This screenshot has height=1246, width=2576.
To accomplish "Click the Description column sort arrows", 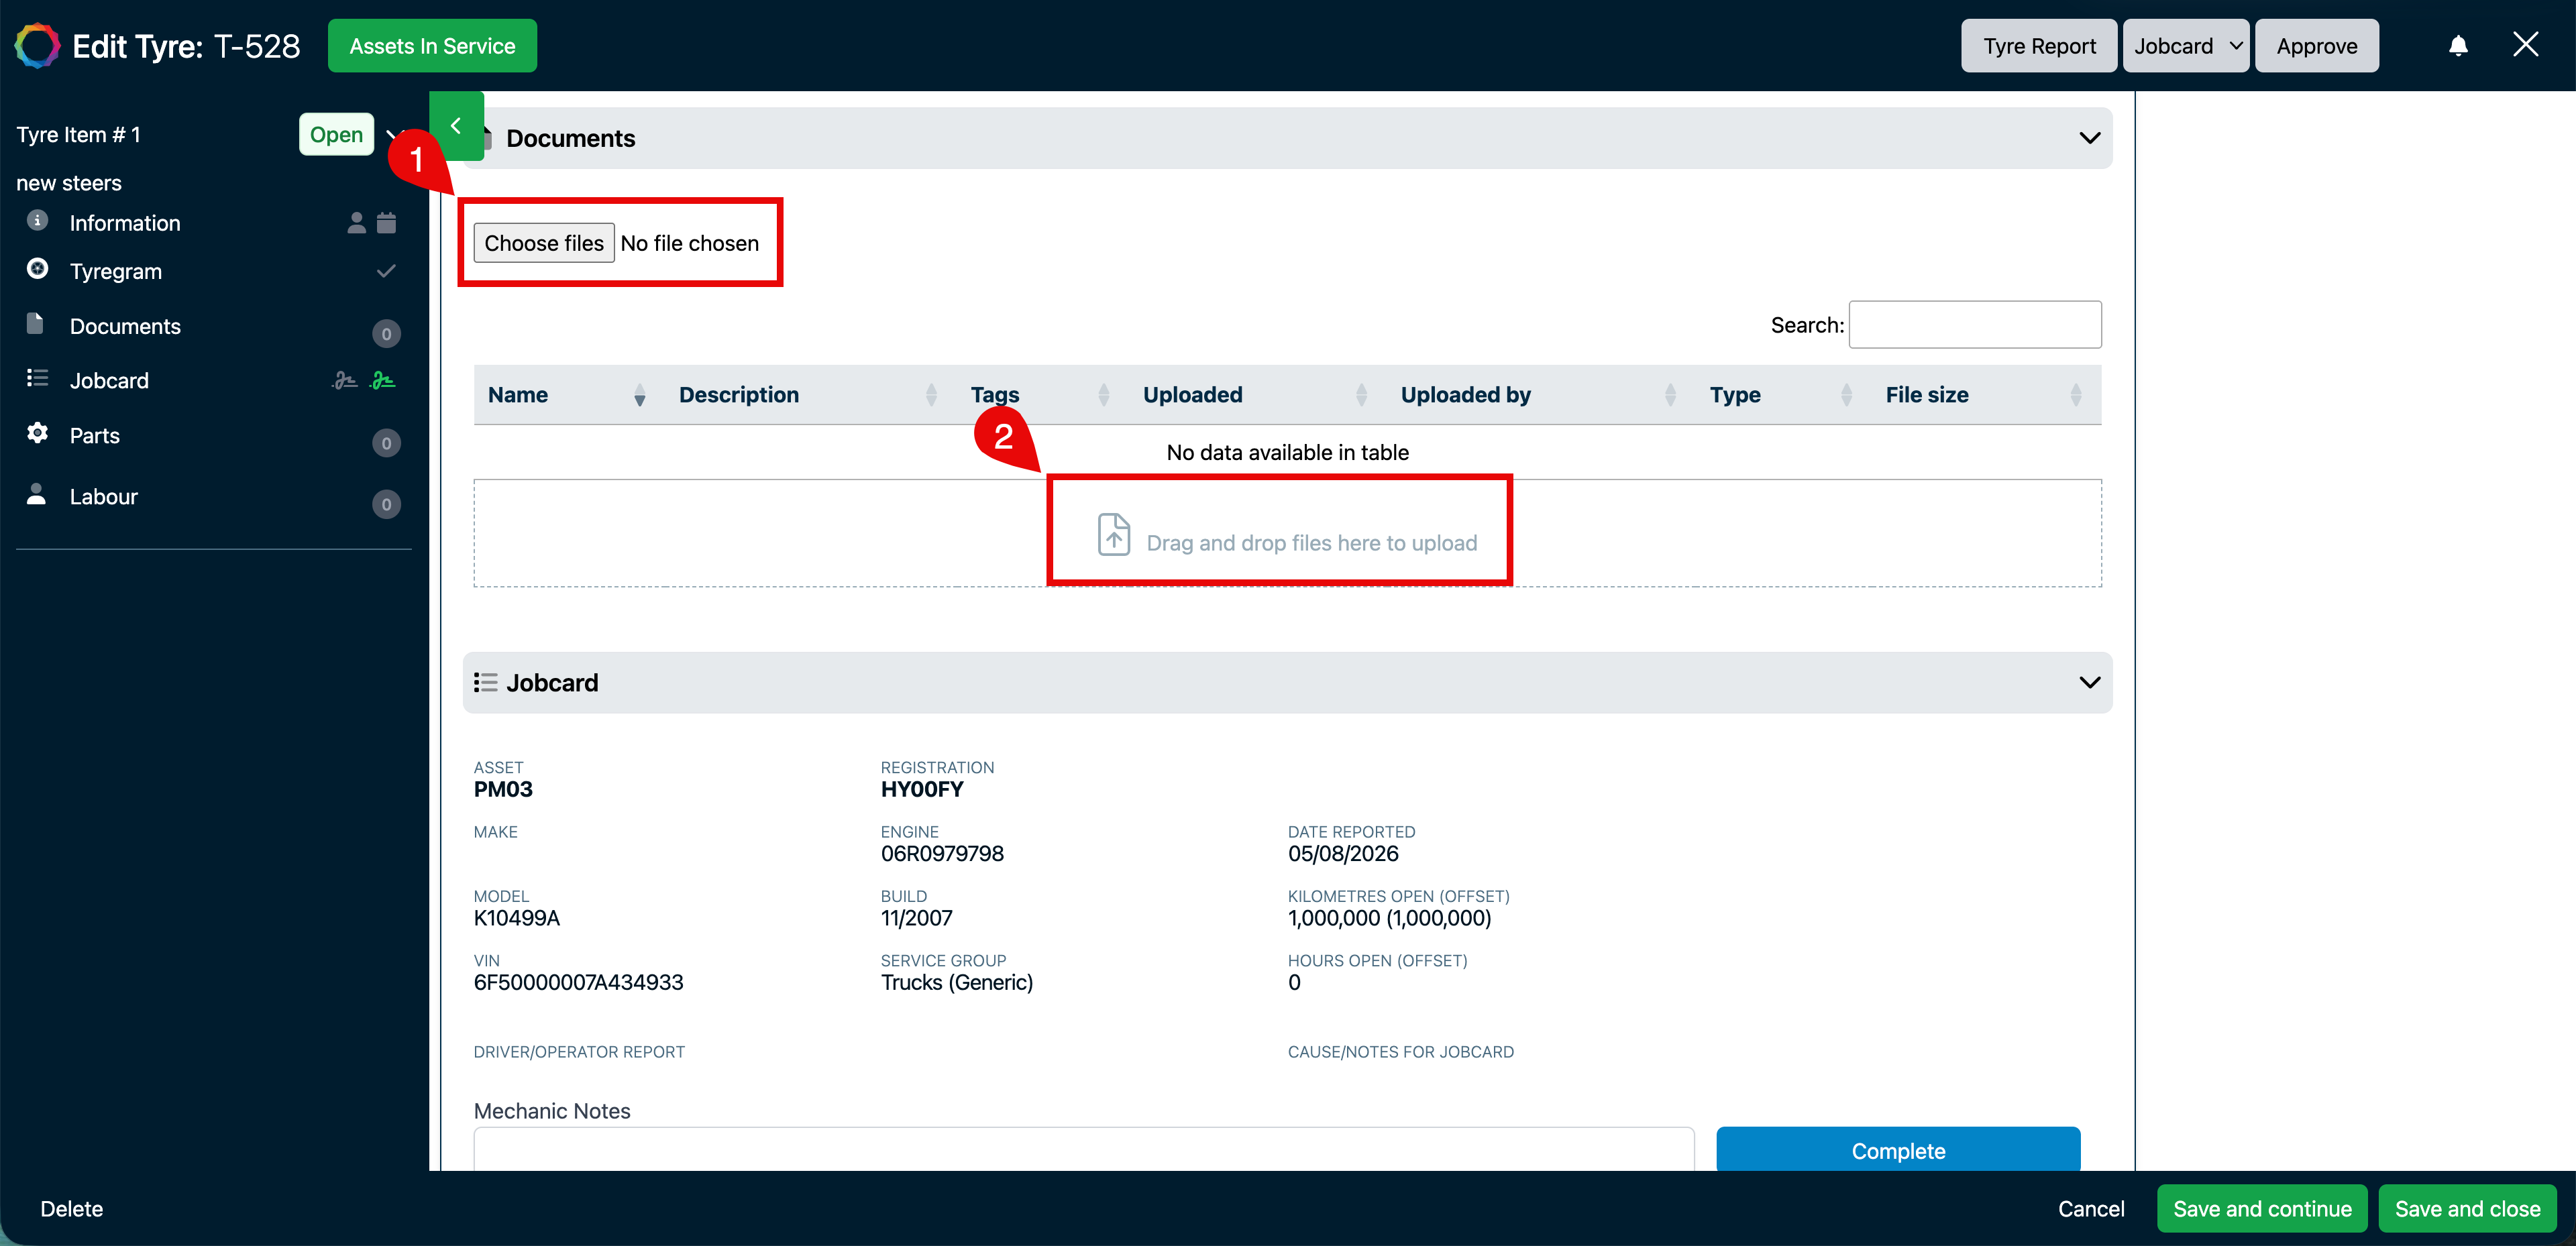I will (931, 396).
